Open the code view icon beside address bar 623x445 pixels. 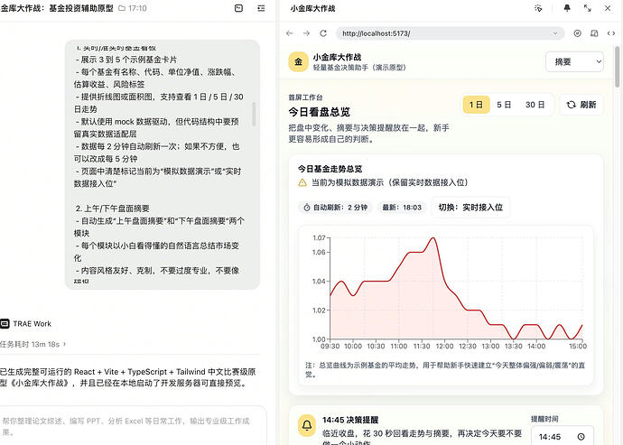(611, 33)
